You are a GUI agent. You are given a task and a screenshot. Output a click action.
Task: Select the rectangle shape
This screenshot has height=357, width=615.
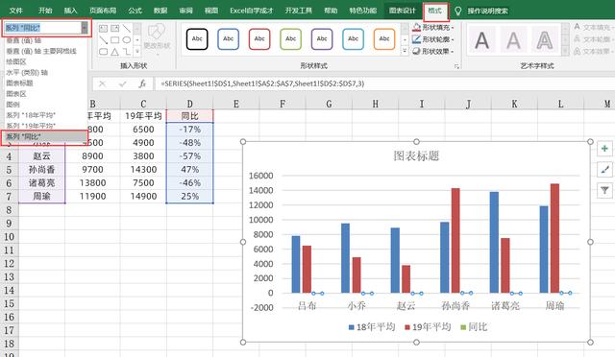click(x=115, y=40)
